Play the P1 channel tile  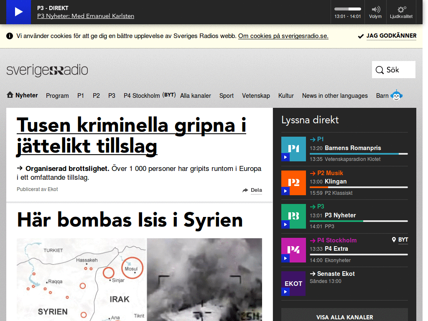(x=293, y=149)
